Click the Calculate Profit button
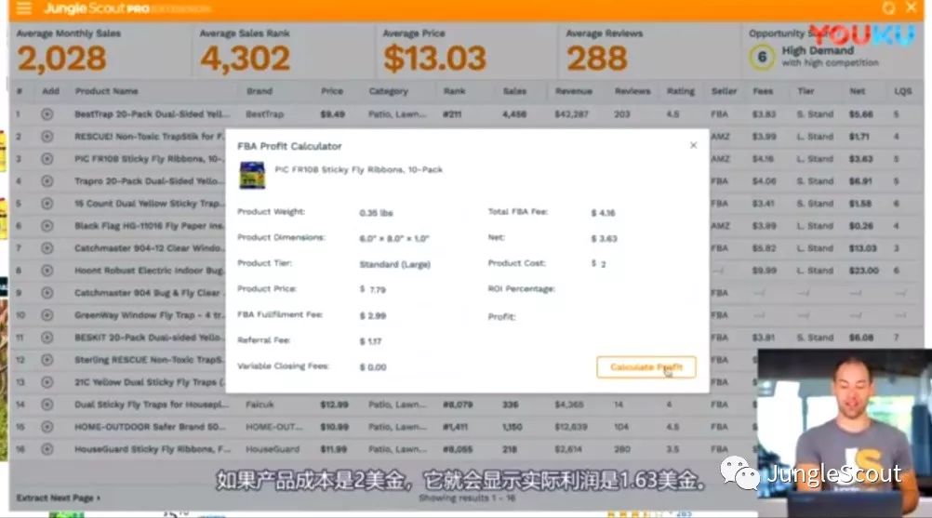 [x=646, y=367]
